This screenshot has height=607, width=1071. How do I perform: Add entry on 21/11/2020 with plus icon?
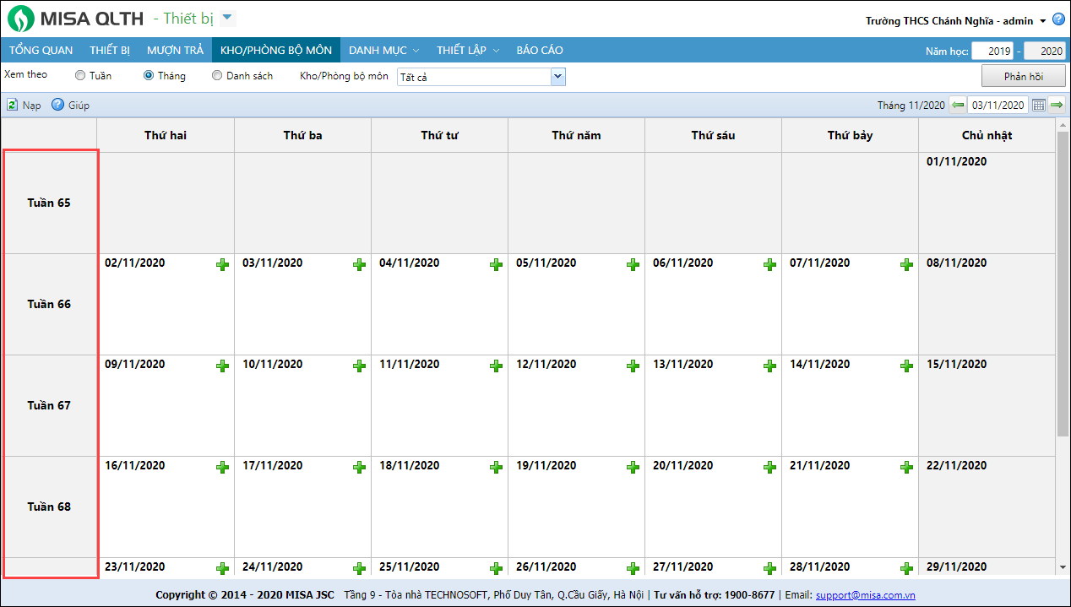click(906, 467)
